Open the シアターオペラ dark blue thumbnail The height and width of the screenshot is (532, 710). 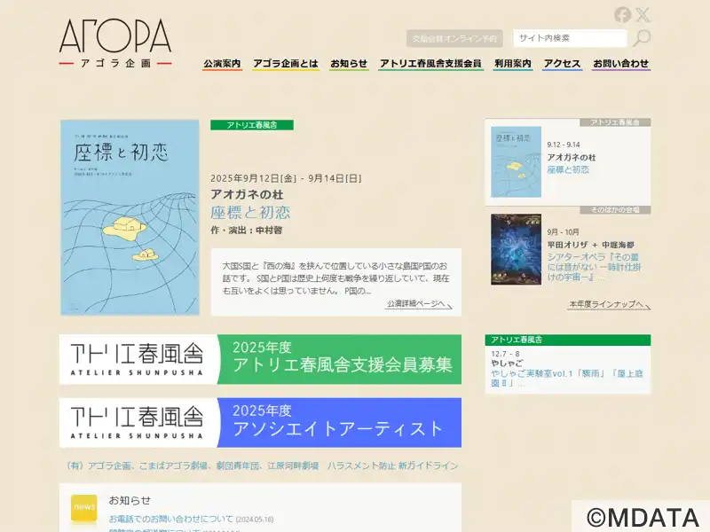[517, 249]
